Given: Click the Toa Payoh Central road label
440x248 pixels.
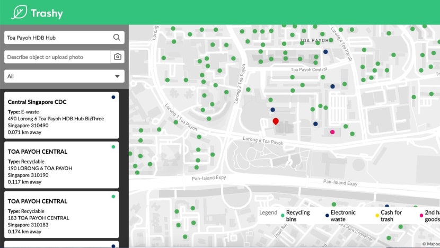Looking at the screenshot, I should click(x=309, y=69).
